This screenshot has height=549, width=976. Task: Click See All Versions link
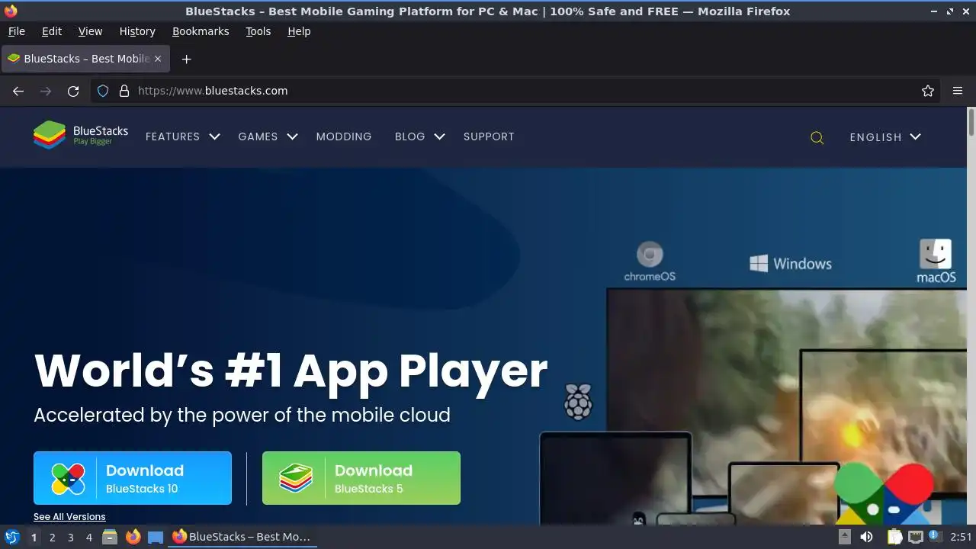(69, 517)
